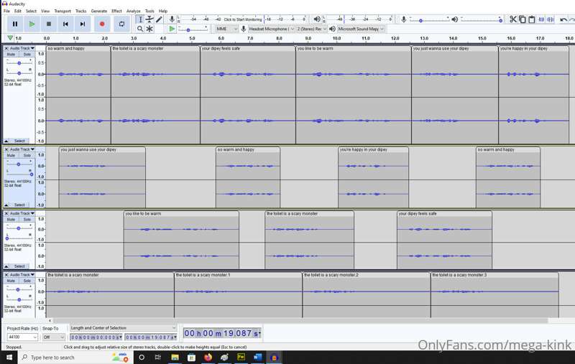Click the record meter microphone icon
The width and height of the screenshot is (575, 364).
point(172,19)
